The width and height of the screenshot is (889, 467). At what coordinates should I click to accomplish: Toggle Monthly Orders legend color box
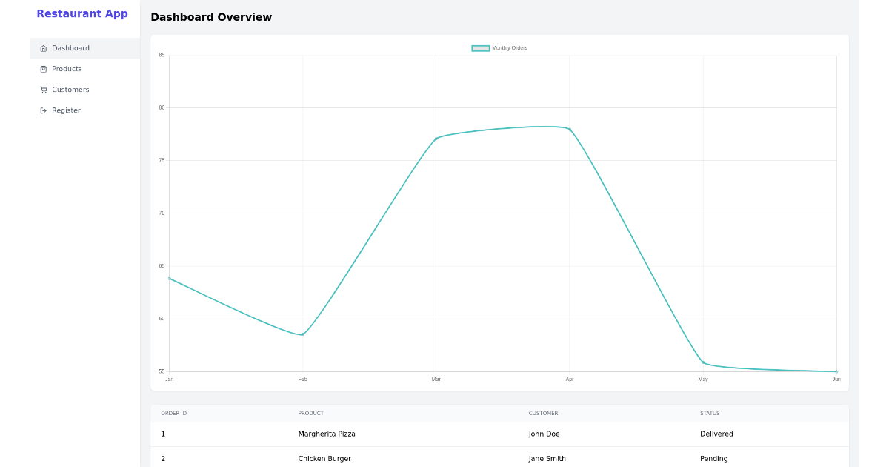(x=480, y=48)
